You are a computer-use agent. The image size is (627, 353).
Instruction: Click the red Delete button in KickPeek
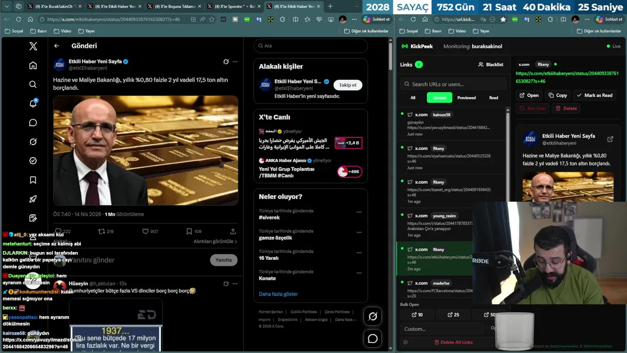click(566, 108)
